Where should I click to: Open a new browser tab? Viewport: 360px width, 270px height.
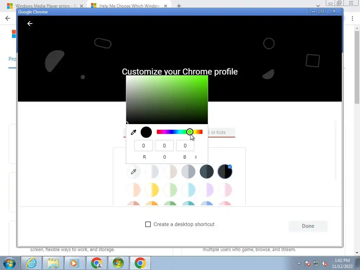point(179,6)
